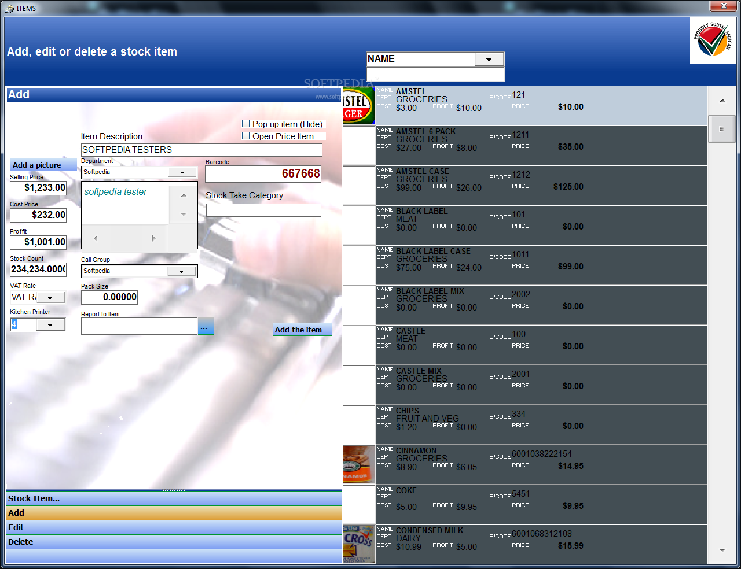This screenshot has height=569, width=741.
Task: Click the $125.00 price value
Action: (568, 187)
